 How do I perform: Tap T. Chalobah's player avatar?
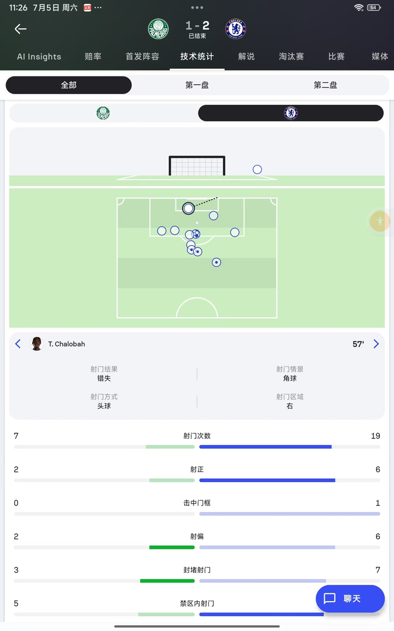37,344
